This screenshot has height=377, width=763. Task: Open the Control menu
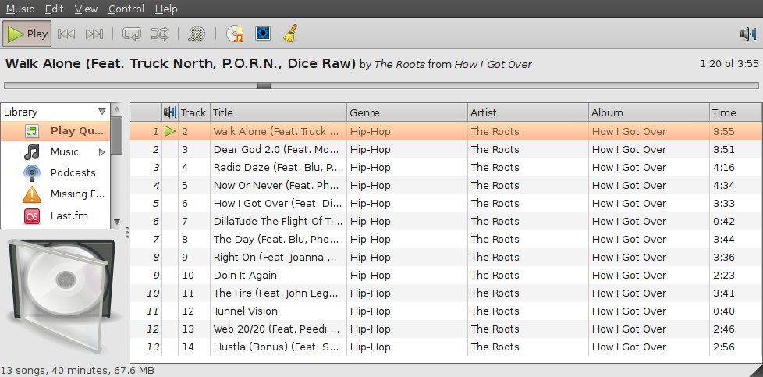pyautogui.click(x=126, y=9)
